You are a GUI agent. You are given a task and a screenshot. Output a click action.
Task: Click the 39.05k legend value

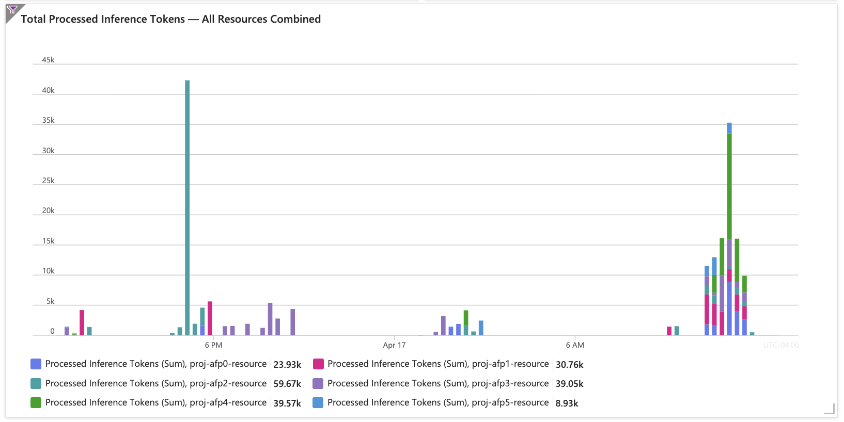570,384
